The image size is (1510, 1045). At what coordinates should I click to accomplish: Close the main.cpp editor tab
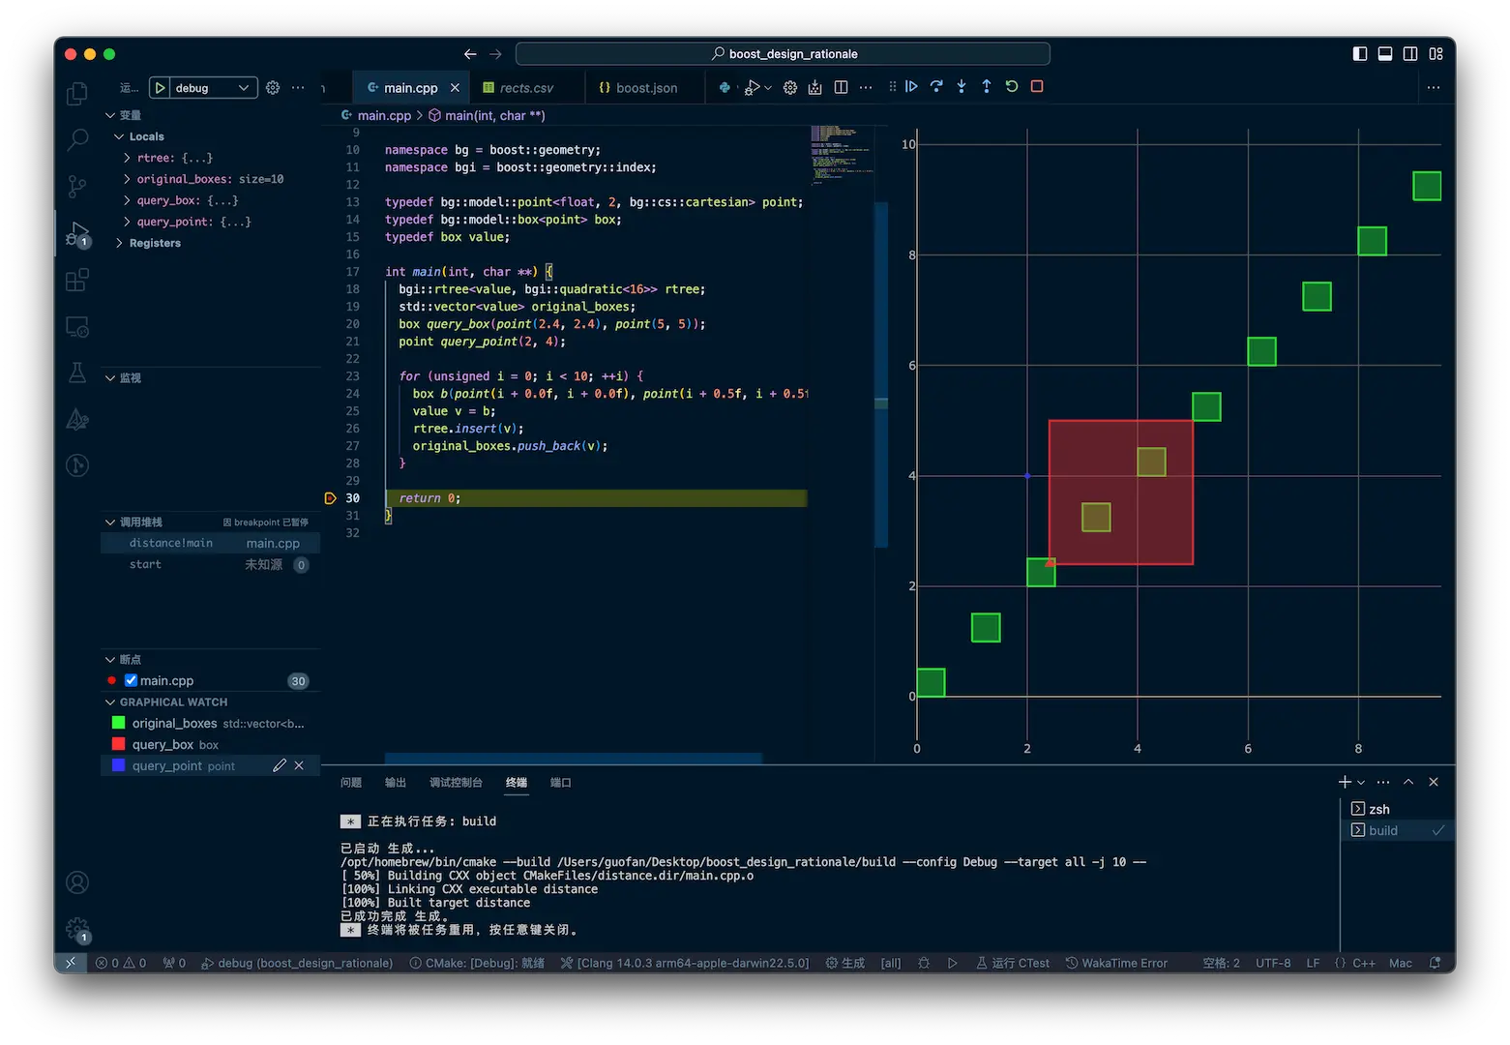tap(455, 88)
